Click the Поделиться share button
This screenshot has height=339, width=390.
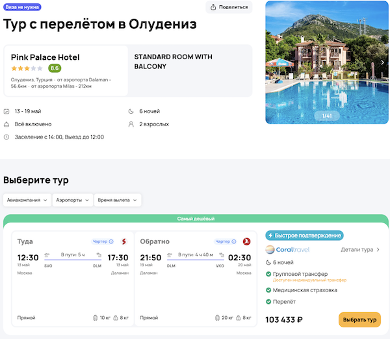229,7
